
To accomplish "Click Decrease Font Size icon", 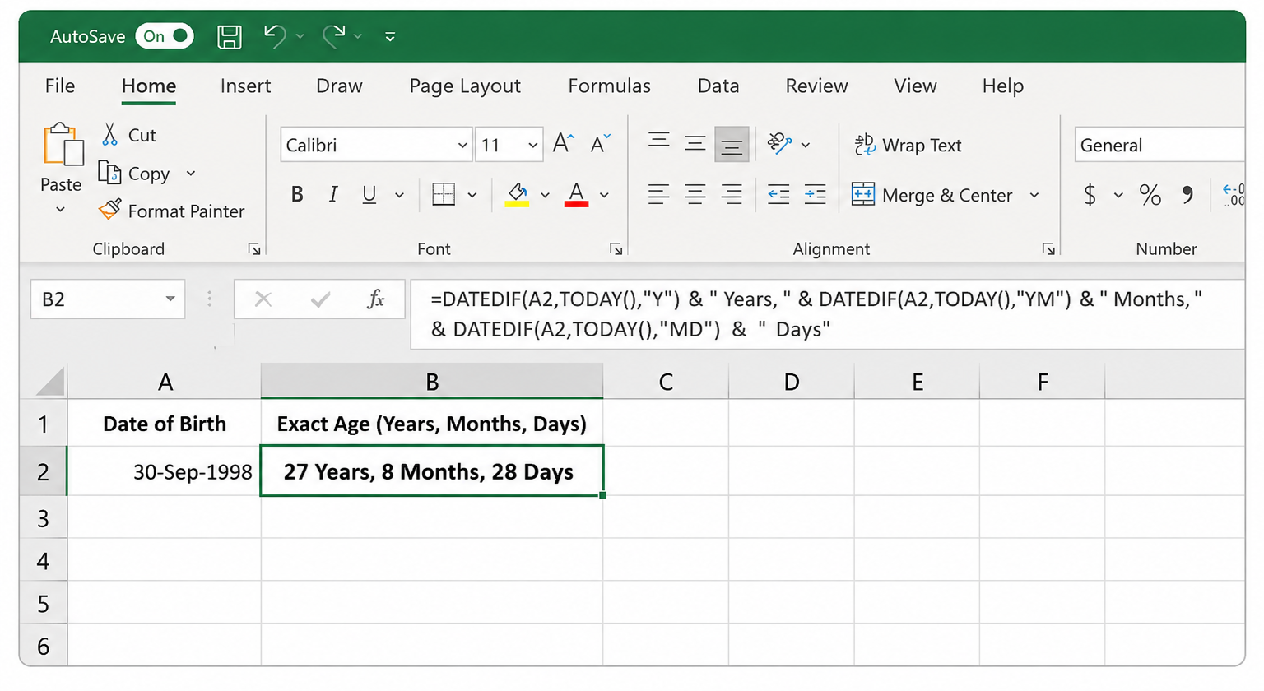I will (x=601, y=144).
